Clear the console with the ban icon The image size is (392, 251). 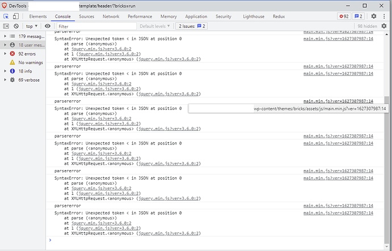16,26
